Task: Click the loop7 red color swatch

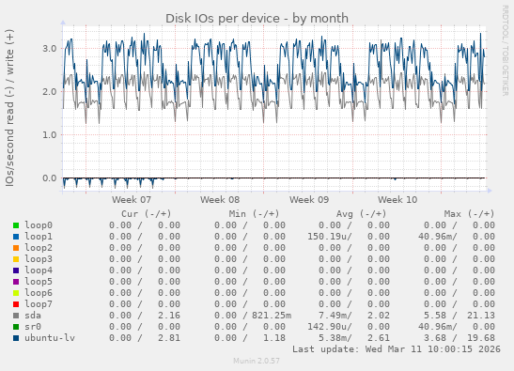Action: point(16,304)
